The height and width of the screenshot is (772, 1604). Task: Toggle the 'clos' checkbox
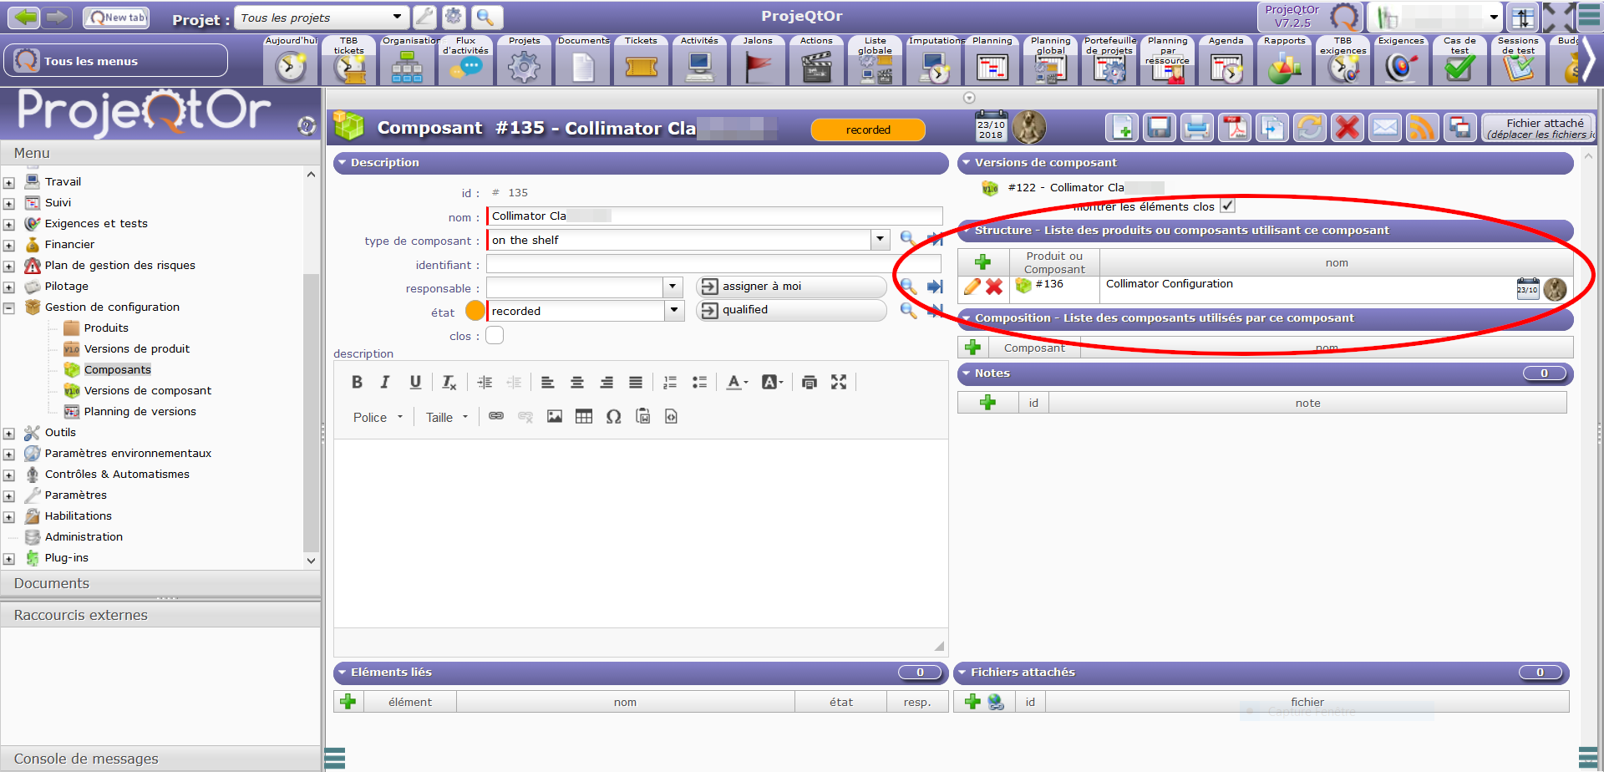tap(495, 336)
